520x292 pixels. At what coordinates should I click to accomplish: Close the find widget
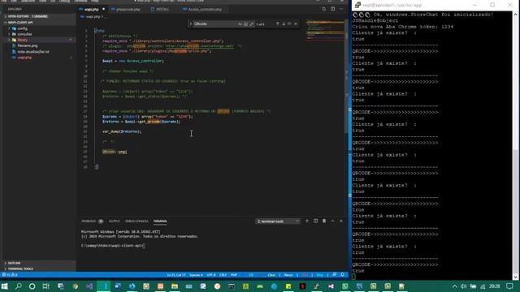[x=296, y=24]
